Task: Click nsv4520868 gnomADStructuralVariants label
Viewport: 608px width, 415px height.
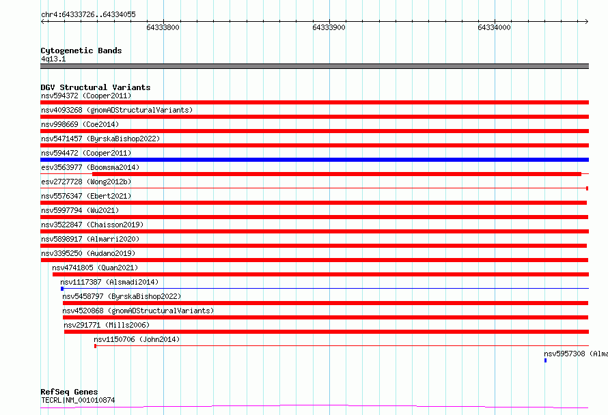Action: point(138,311)
